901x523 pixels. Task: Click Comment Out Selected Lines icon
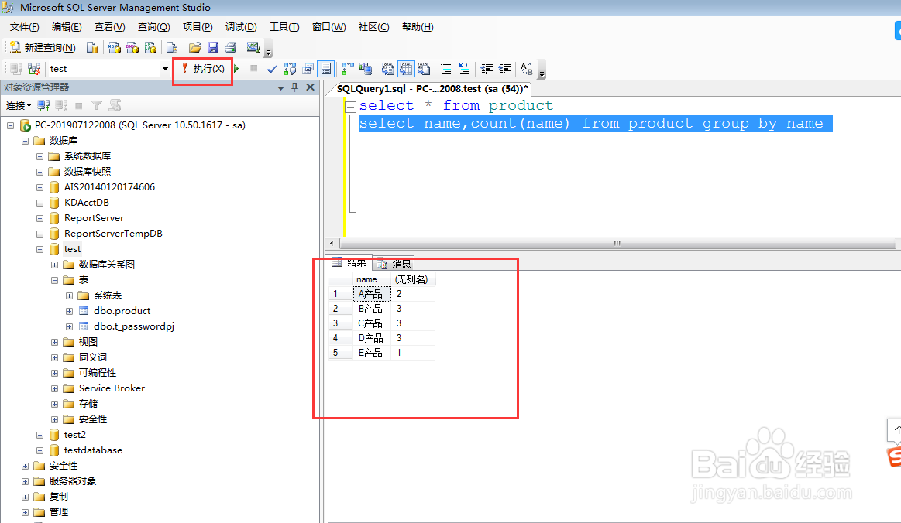click(446, 69)
